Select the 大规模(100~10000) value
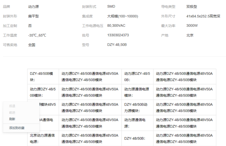 [x=123, y=16]
